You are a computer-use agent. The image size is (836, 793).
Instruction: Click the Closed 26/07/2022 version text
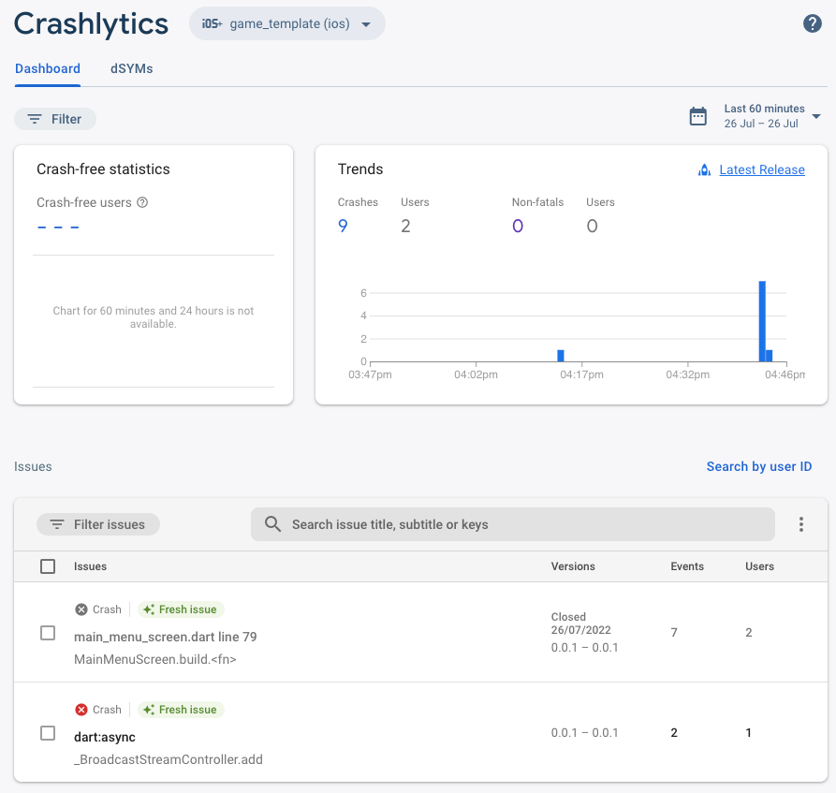click(x=581, y=624)
